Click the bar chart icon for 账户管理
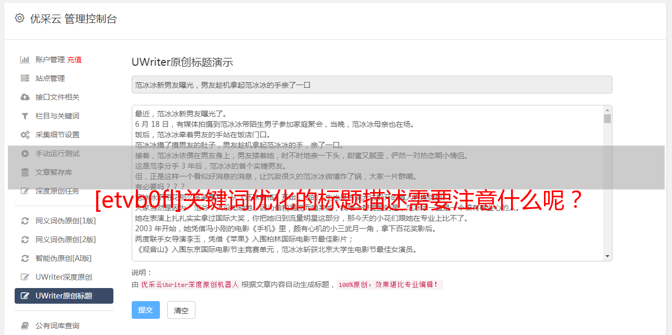 pyautogui.click(x=25, y=59)
